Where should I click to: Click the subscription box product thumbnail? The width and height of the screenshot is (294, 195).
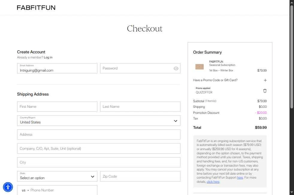point(199,66)
